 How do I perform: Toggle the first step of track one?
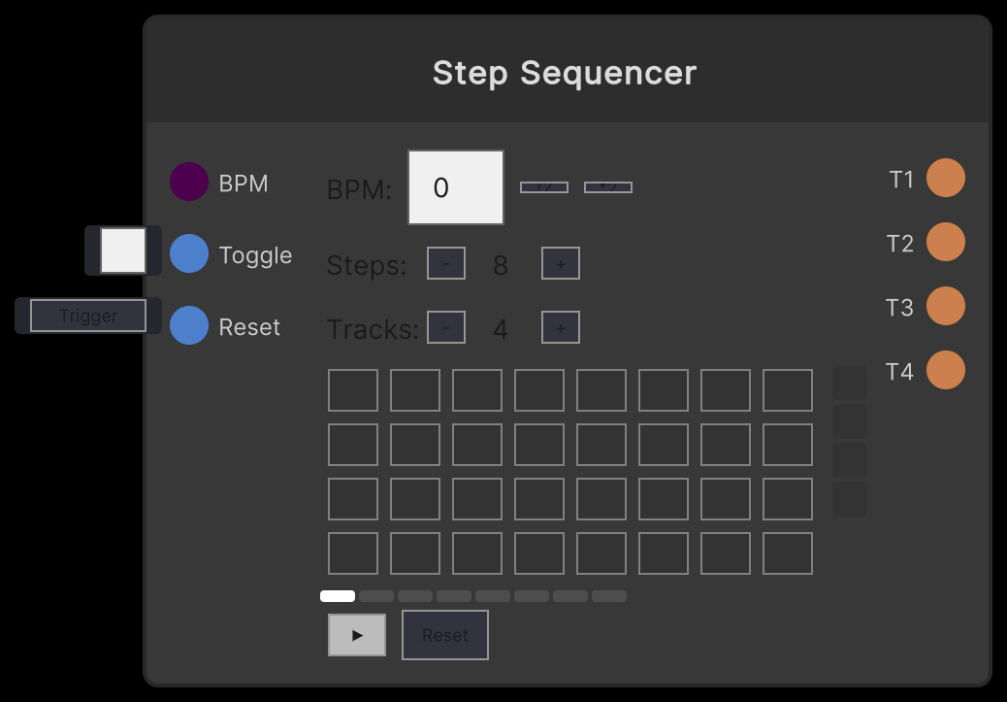(352, 389)
